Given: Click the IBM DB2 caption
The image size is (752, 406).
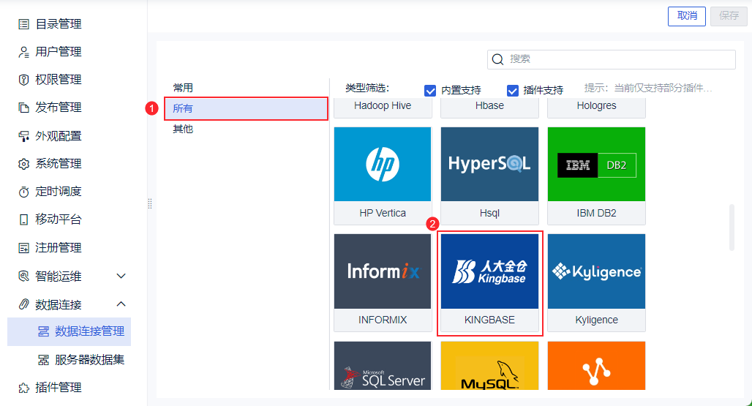Looking at the screenshot, I should pyautogui.click(x=597, y=213).
